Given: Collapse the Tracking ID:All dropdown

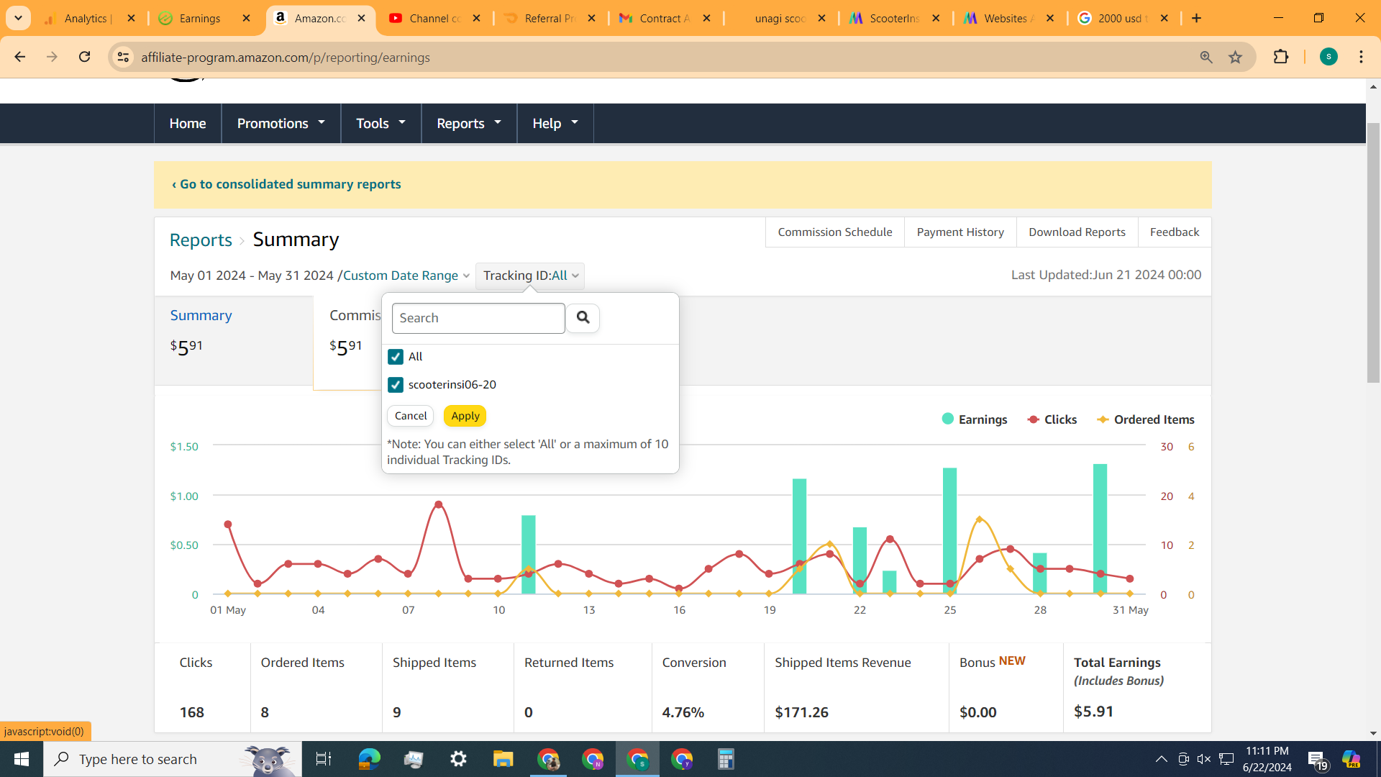Looking at the screenshot, I should click(x=530, y=276).
